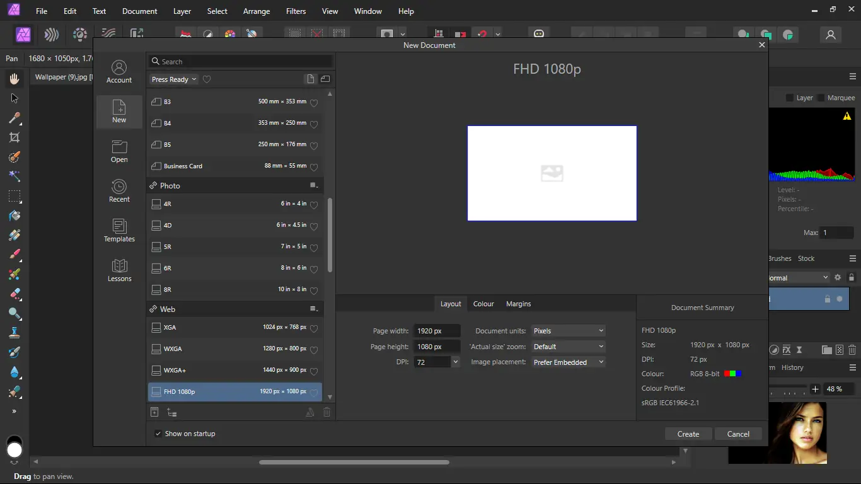The height and width of the screenshot is (484, 861).
Task: Select the Templates icon in sidebar
Action: tap(119, 230)
